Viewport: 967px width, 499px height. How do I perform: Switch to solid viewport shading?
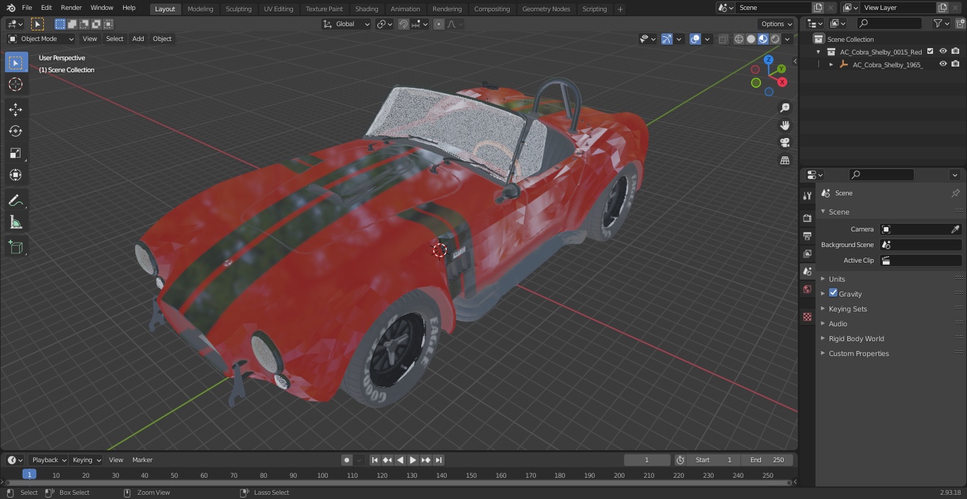tap(751, 39)
